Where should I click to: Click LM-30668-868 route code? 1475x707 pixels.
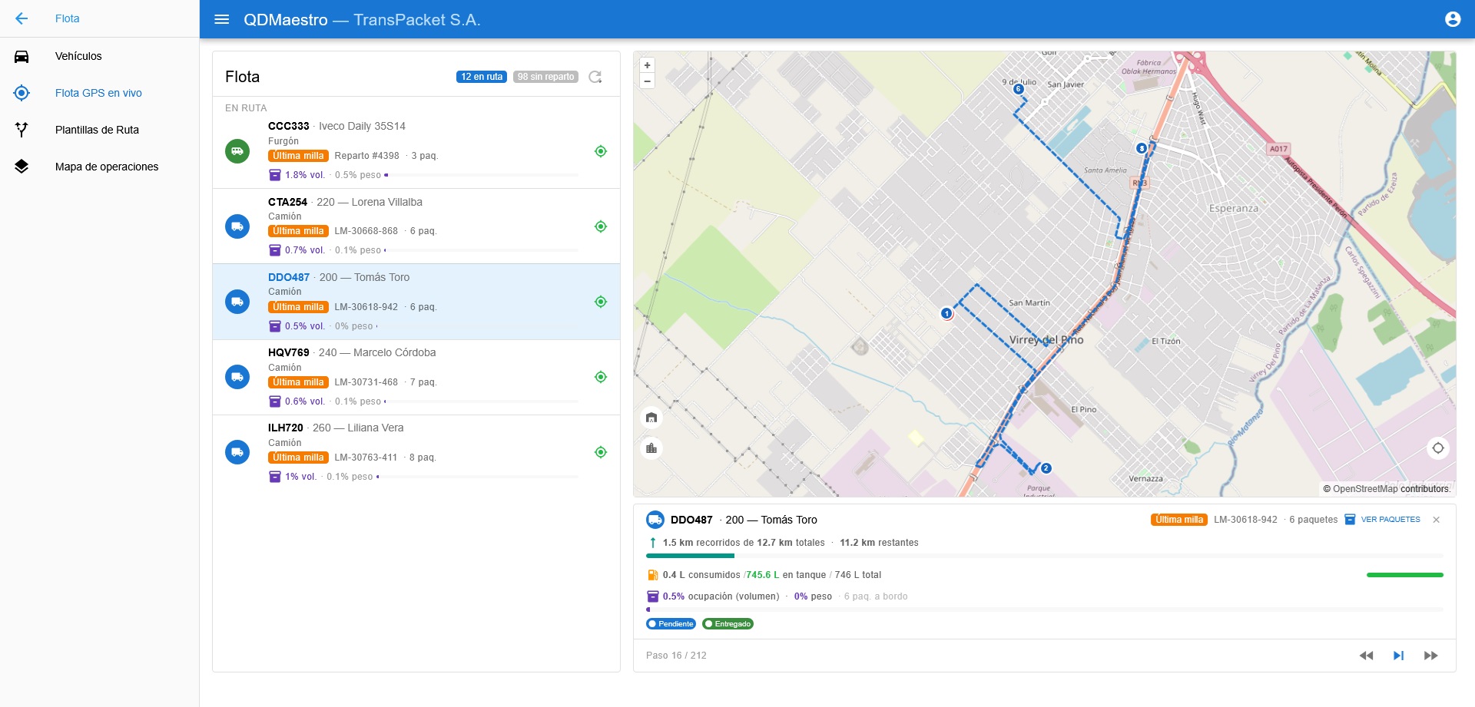coord(366,231)
